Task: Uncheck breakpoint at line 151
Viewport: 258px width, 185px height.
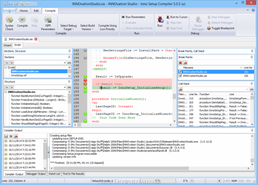Action: coord(180,72)
